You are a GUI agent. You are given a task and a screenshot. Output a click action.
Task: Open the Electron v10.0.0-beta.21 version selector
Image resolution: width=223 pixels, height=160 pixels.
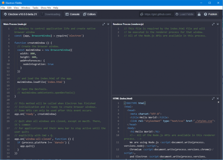click(20, 14)
